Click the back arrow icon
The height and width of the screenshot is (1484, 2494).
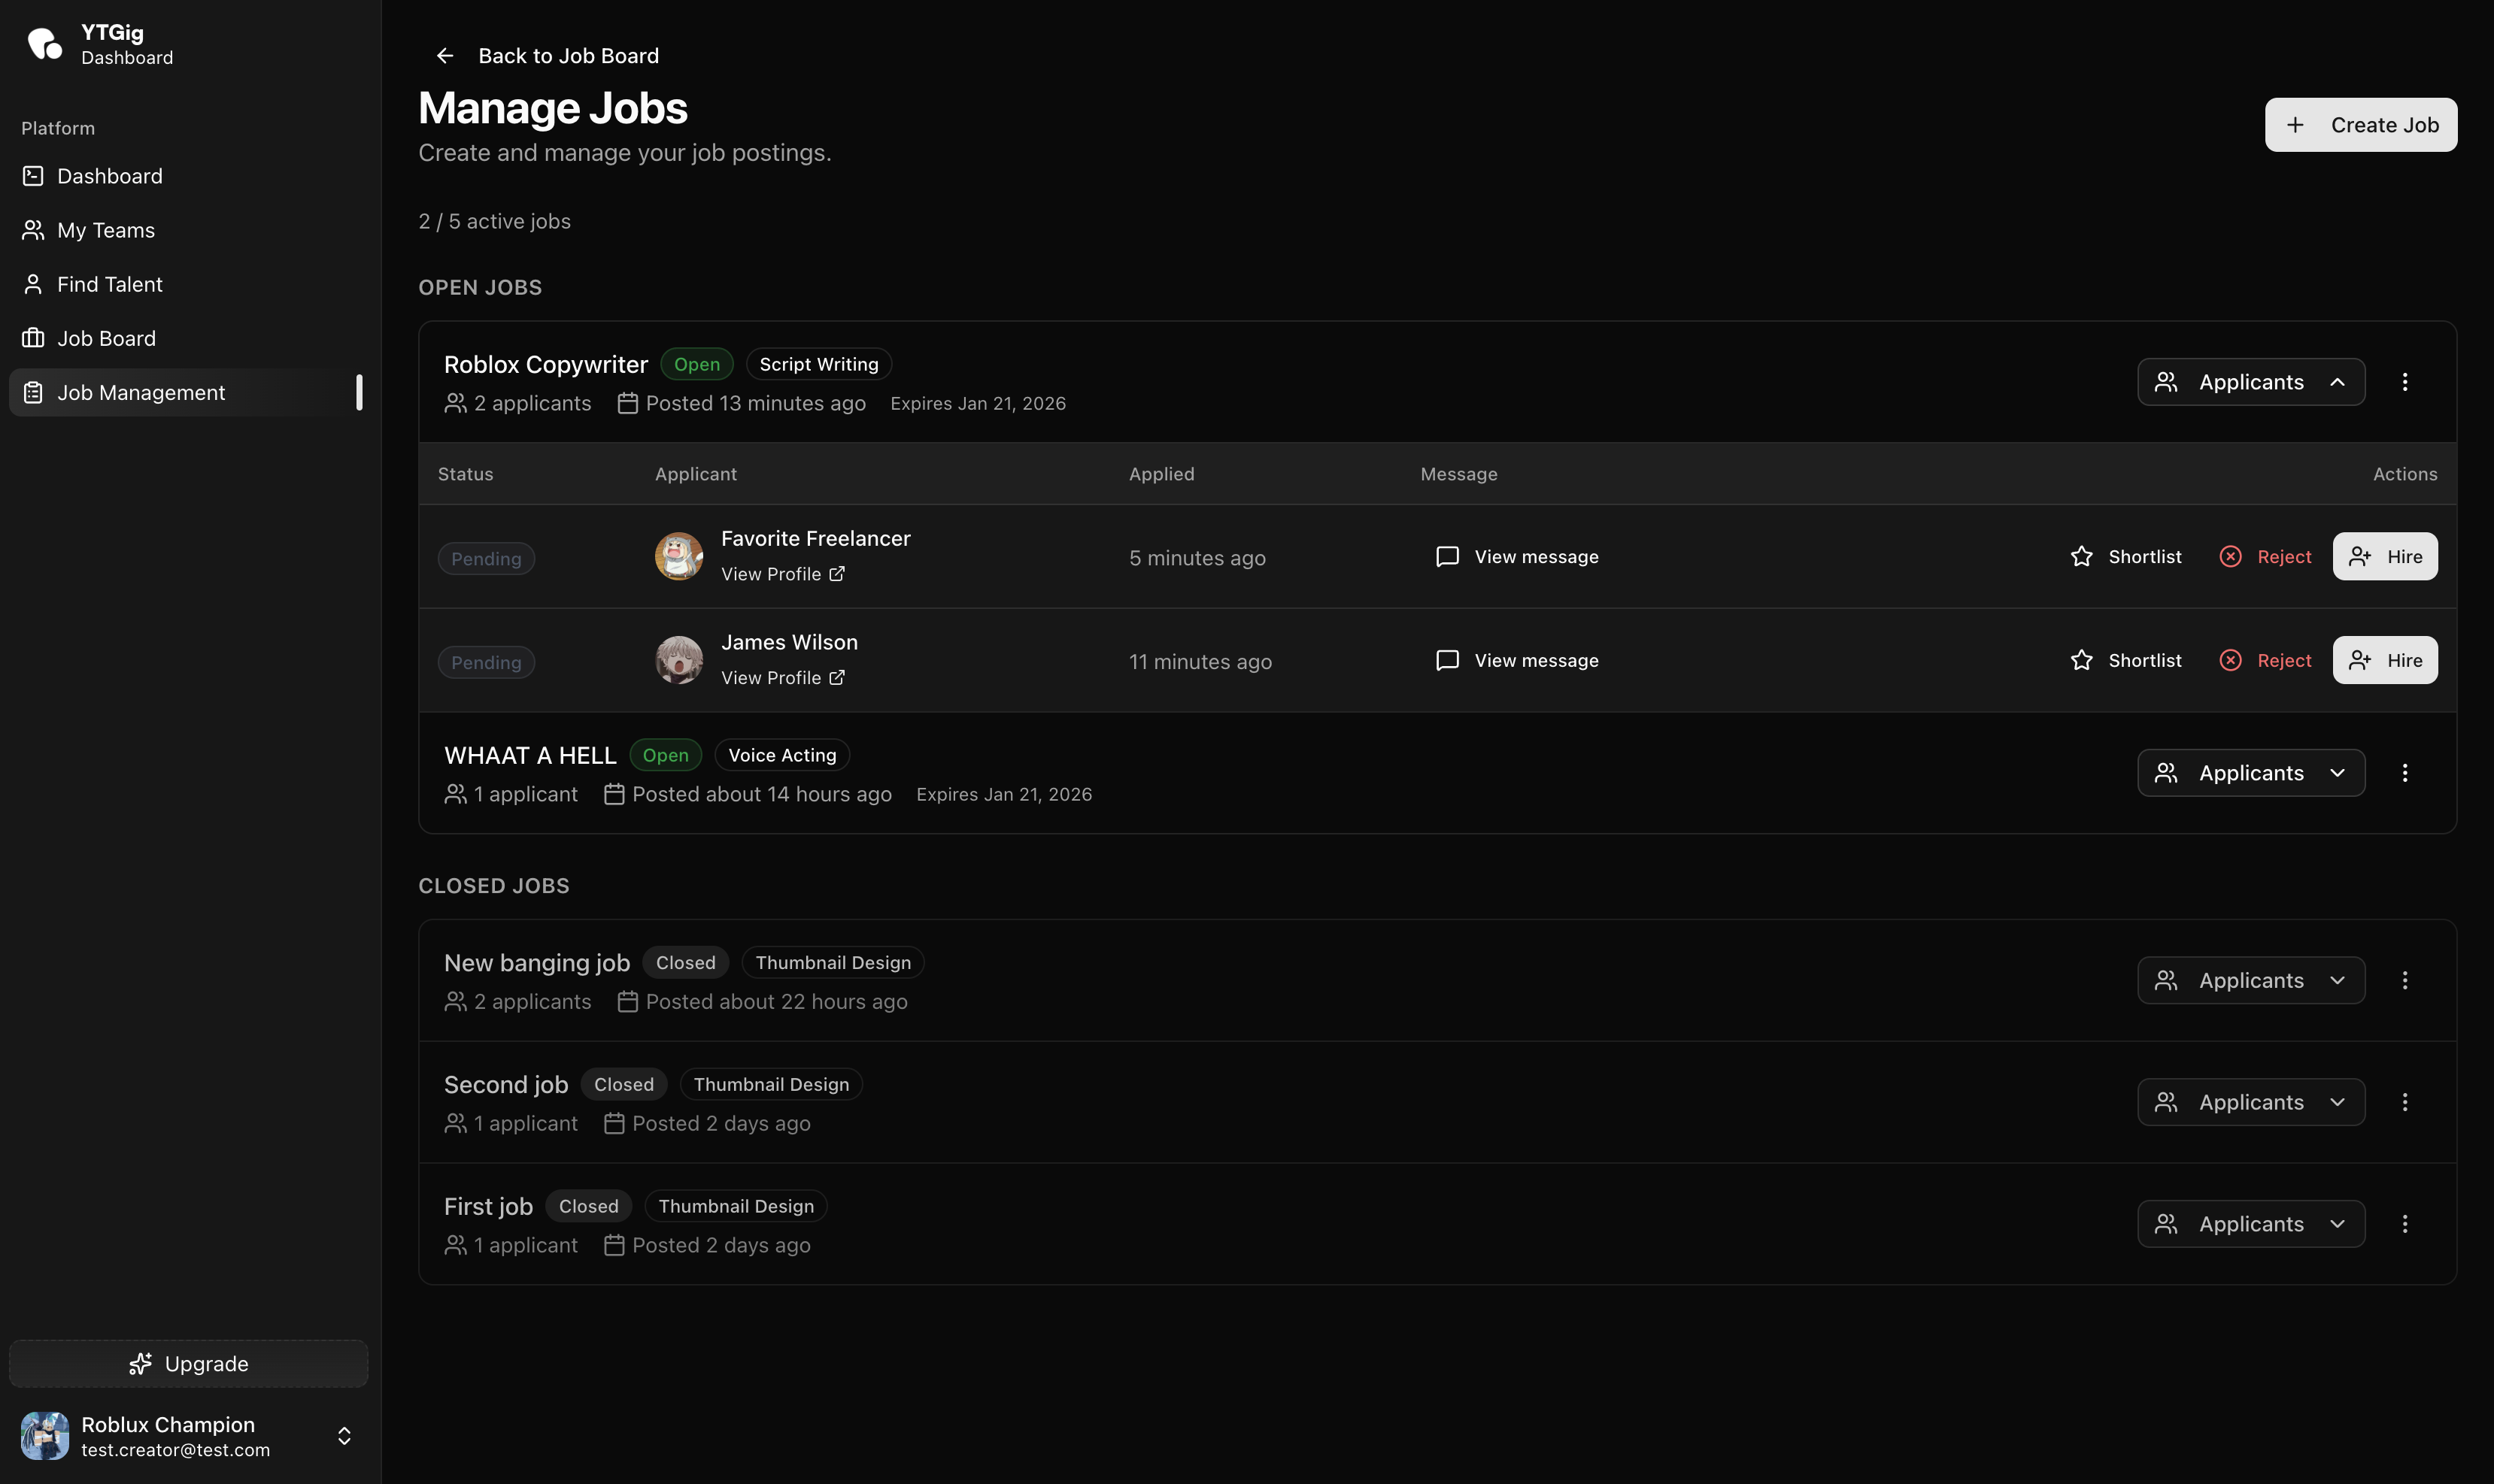tap(445, 56)
